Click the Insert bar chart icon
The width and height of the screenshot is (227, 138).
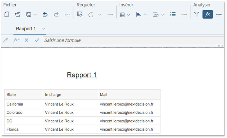pos(139,15)
